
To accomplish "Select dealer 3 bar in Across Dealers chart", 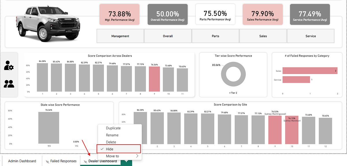I will [x=70, y=78].
